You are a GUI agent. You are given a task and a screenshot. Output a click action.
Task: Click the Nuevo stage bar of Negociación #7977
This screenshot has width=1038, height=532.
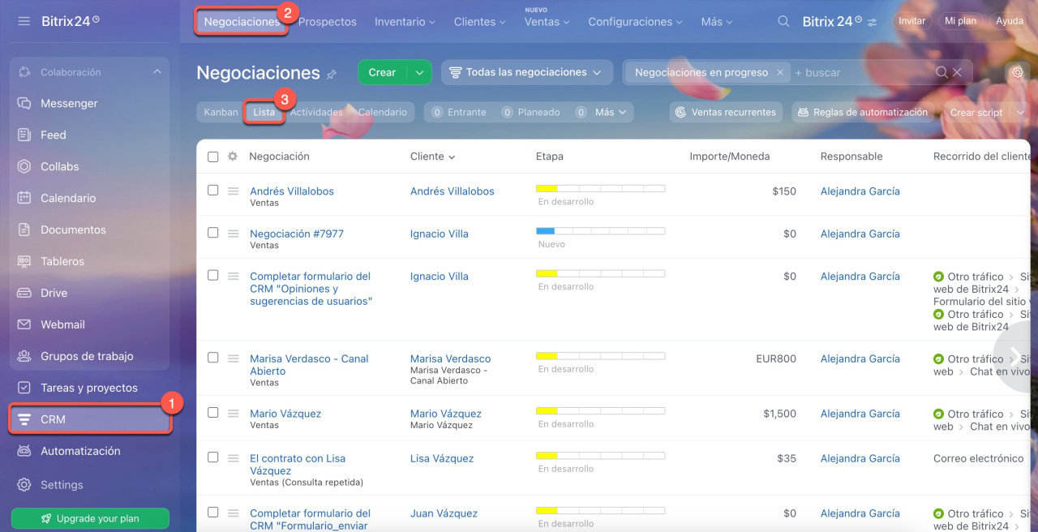(600, 231)
